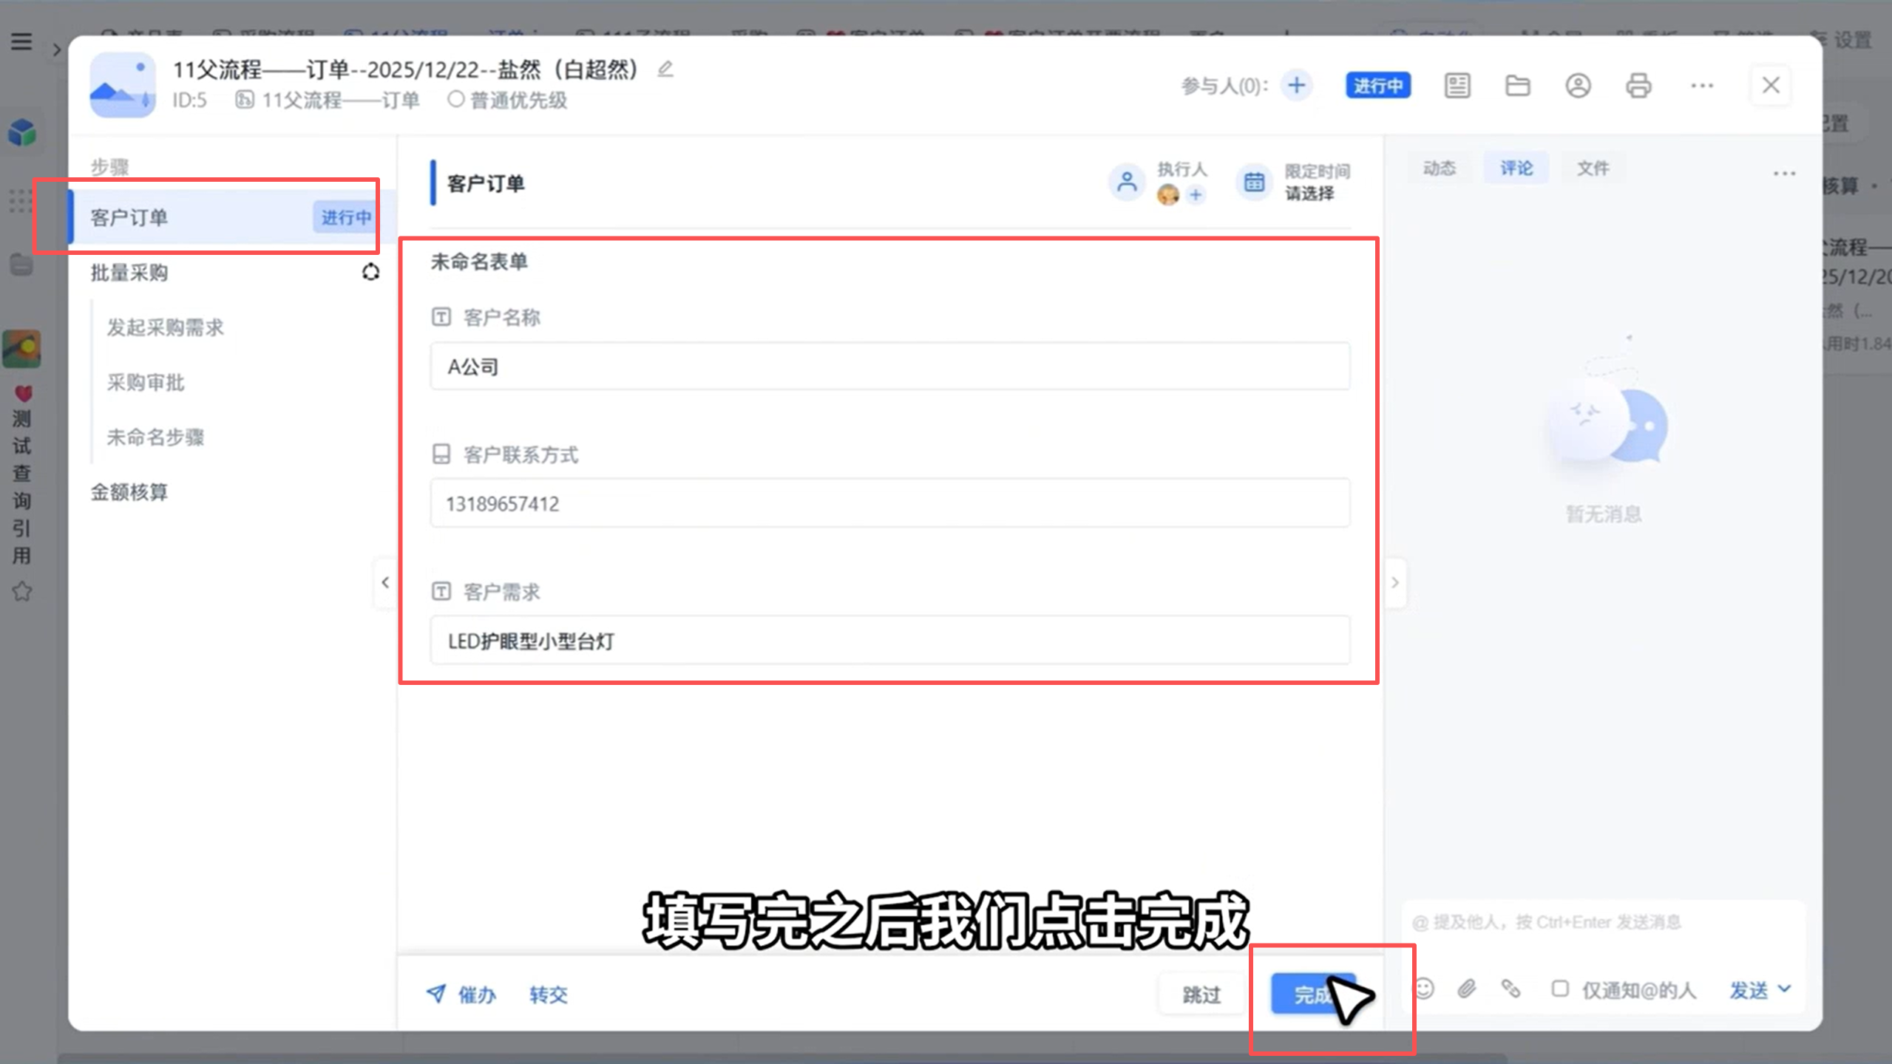Select the 普通优先级 priority option
The image size is (1892, 1064).
[507, 100]
